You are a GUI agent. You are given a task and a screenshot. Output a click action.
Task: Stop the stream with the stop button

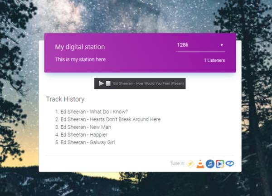coord(108,83)
